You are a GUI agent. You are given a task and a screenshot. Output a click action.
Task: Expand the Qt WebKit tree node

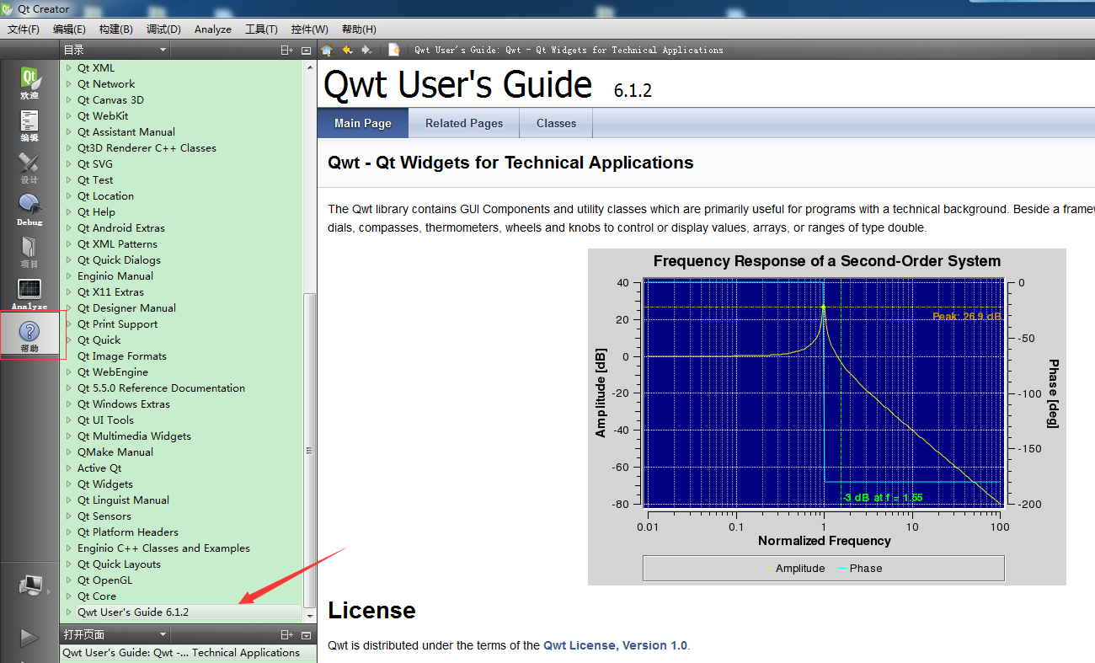69,116
